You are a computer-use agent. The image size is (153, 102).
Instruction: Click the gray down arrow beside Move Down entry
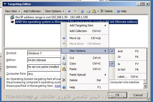pos(64,44)
